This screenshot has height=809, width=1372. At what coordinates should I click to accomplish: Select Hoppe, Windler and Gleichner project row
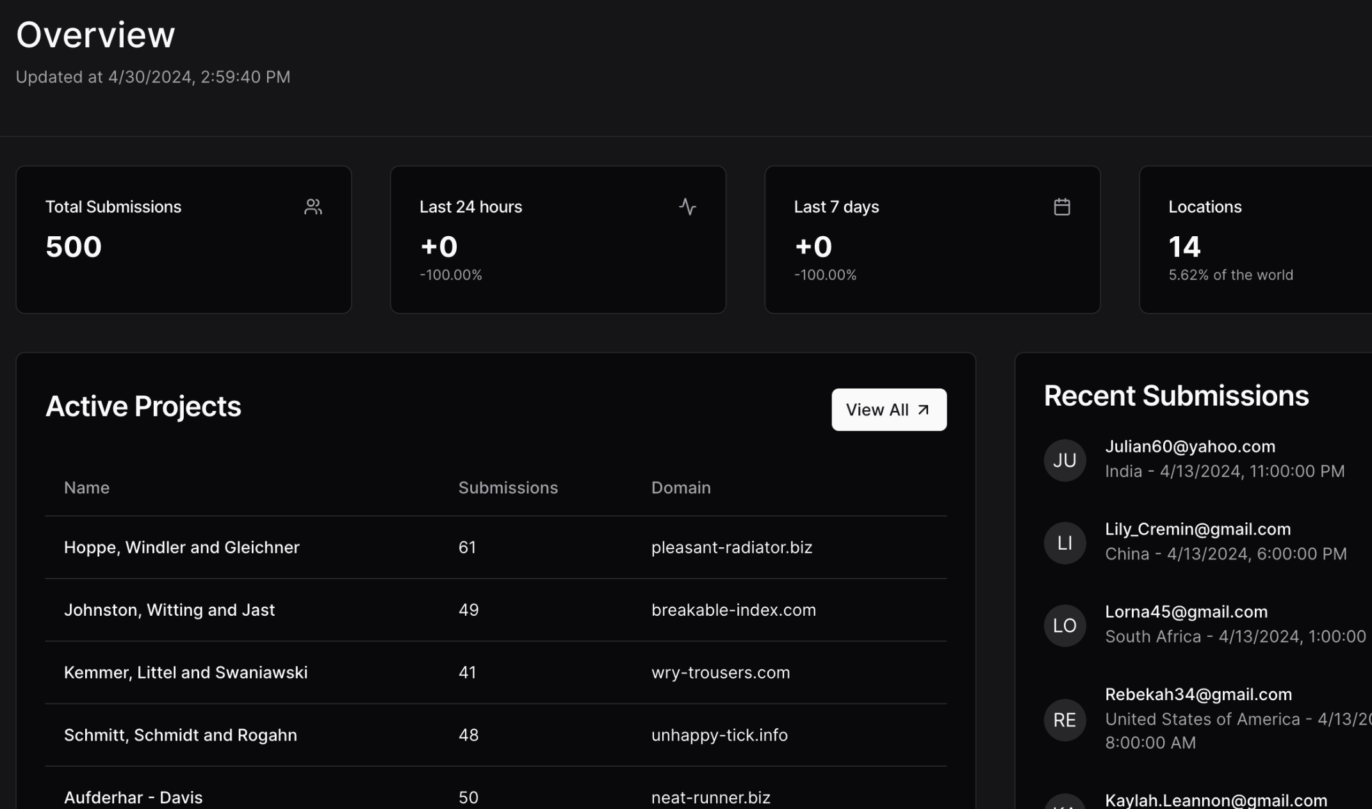tap(182, 547)
